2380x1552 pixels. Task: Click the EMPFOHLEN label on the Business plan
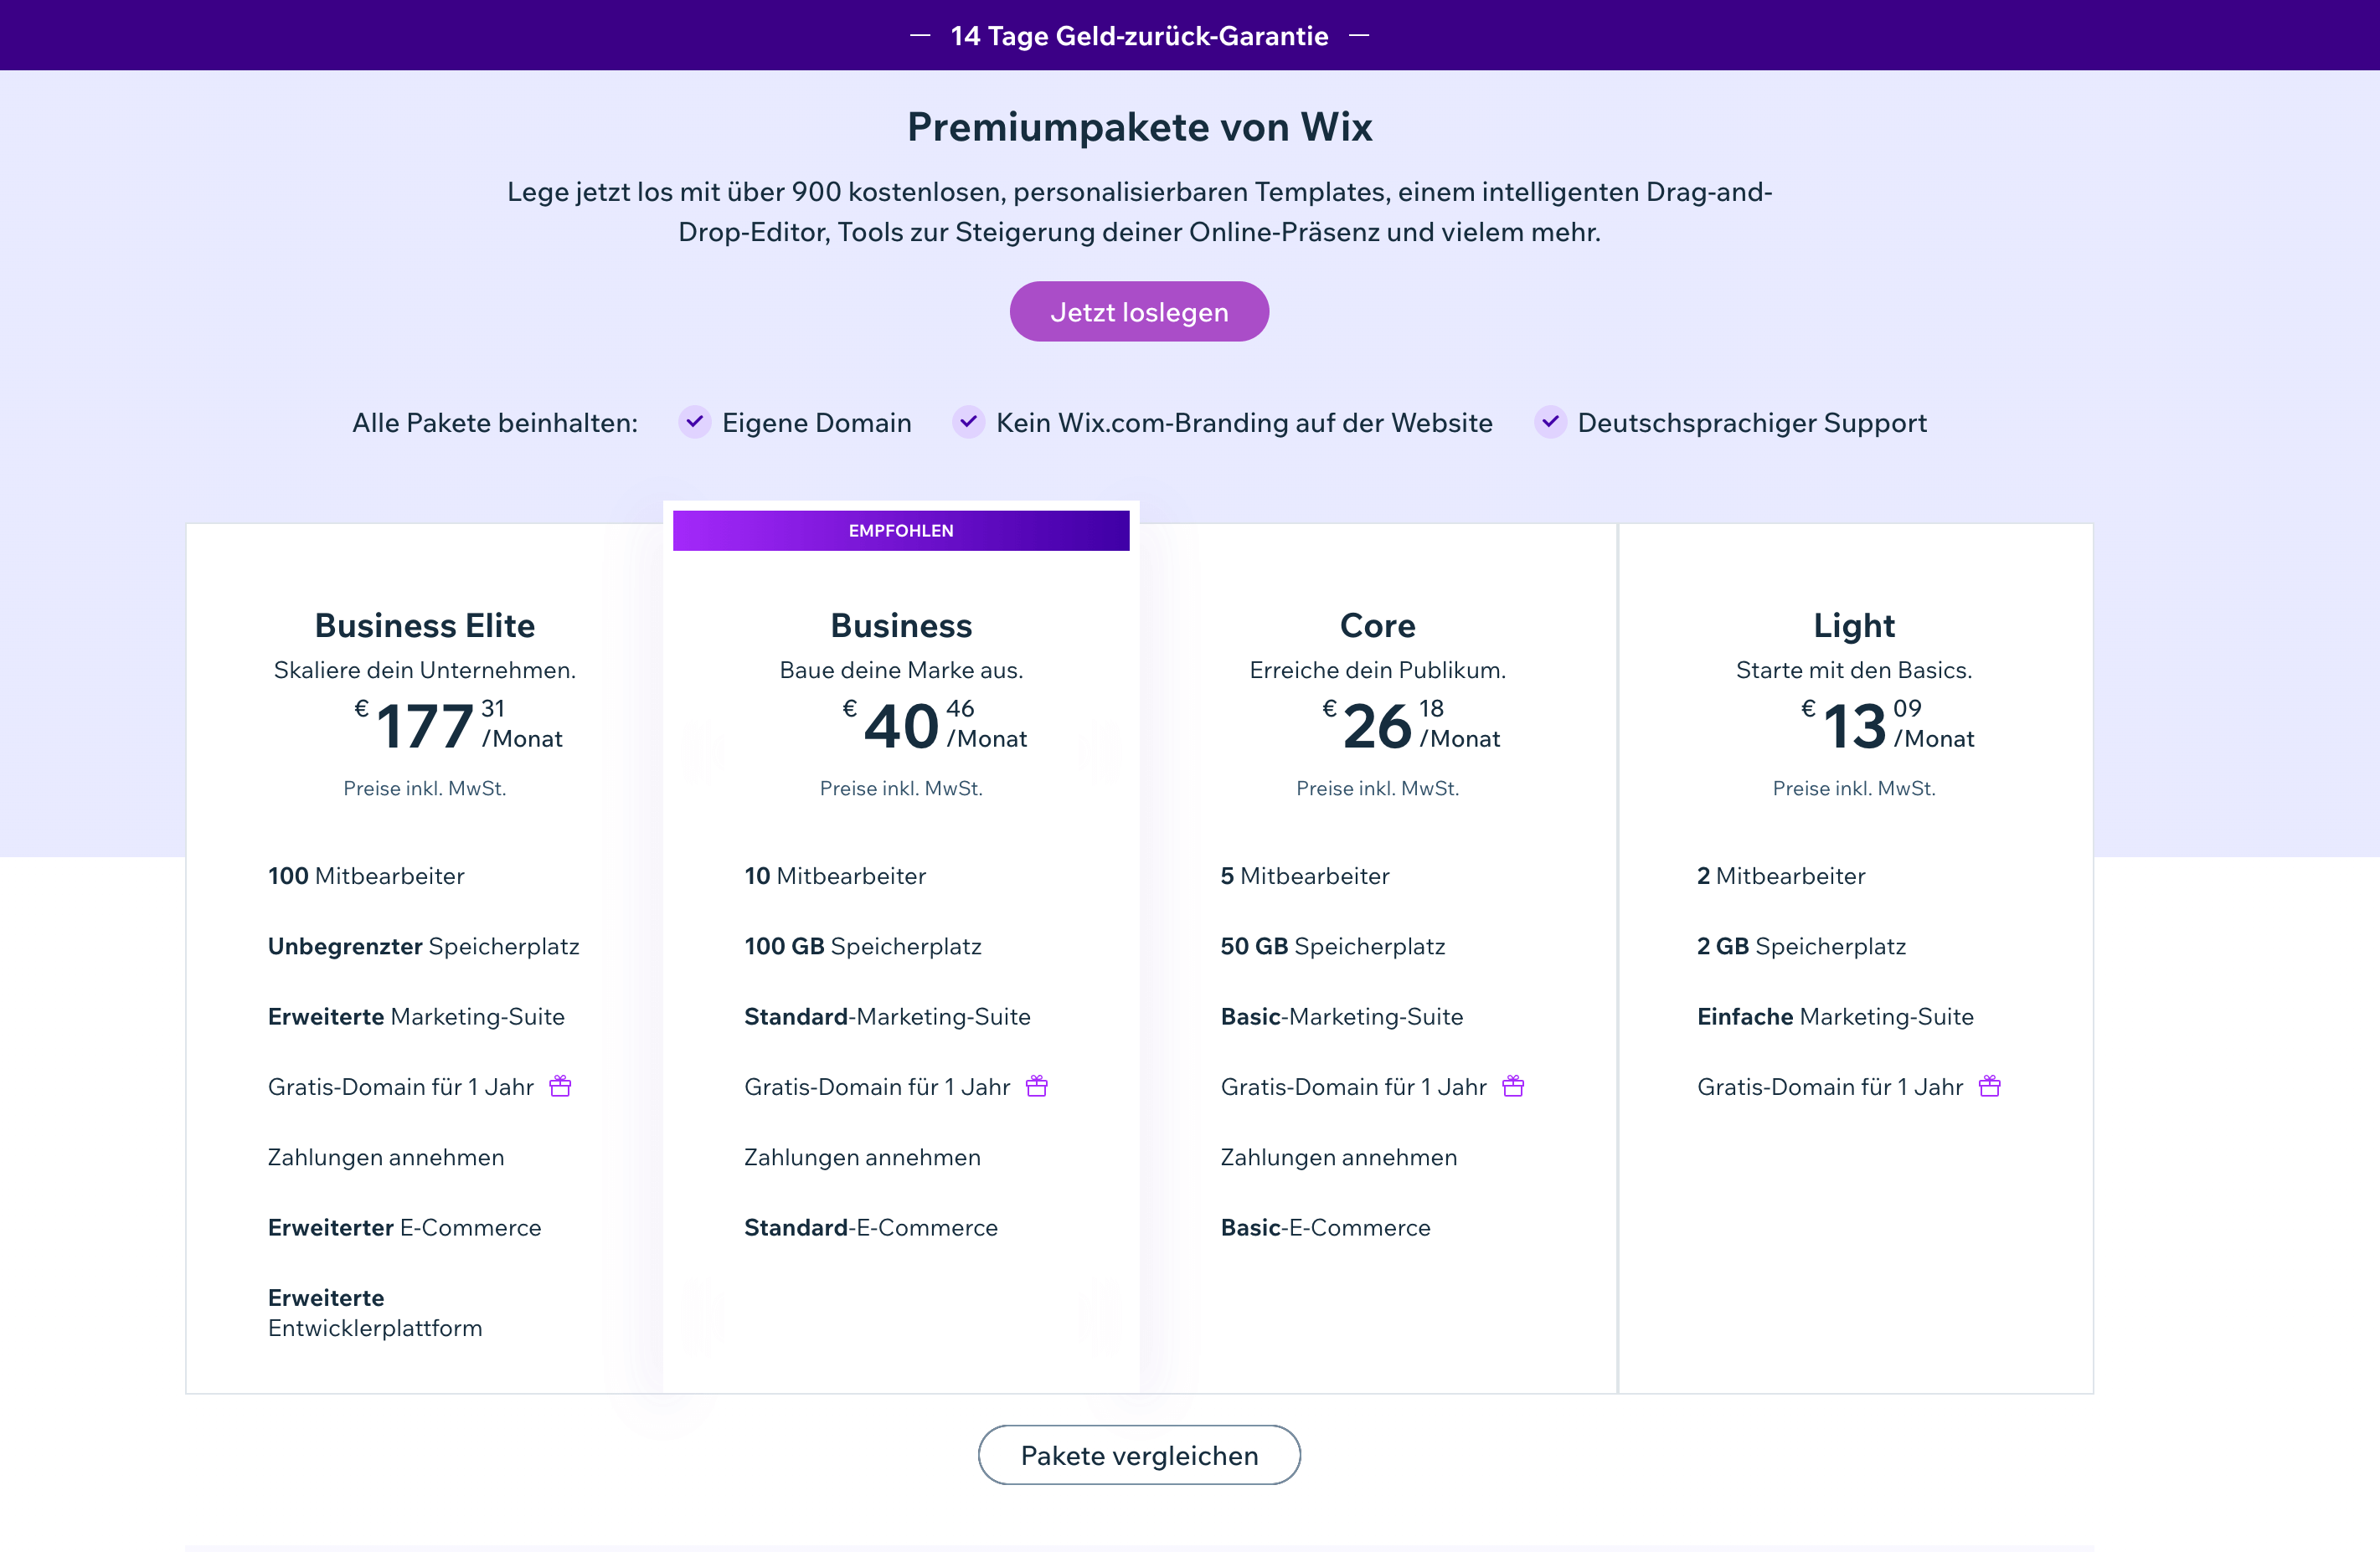click(x=900, y=530)
